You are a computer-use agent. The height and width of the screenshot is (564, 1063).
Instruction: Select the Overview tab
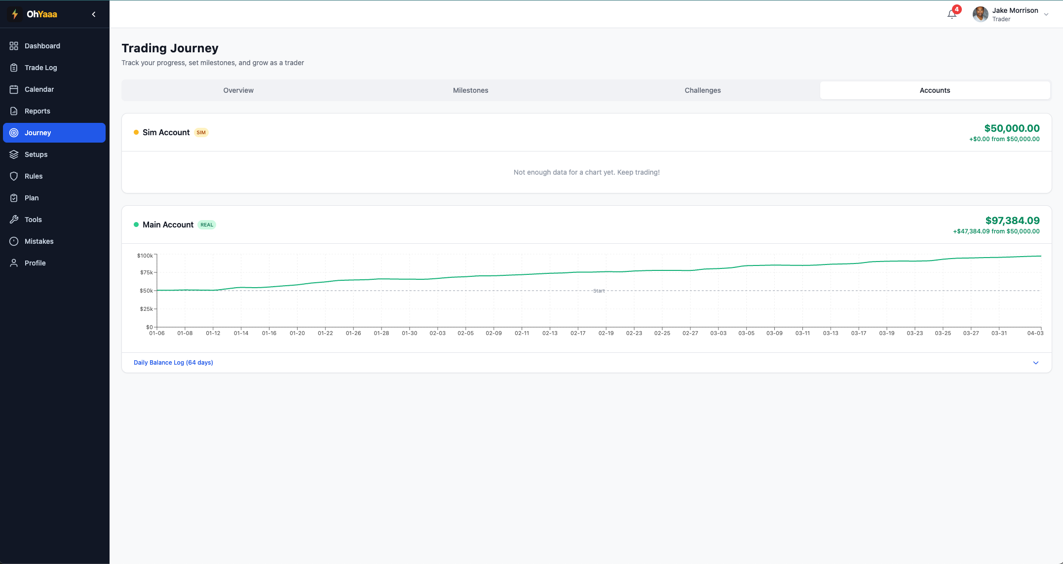pos(238,90)
